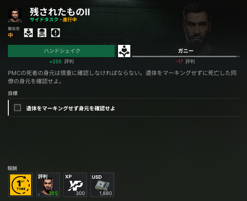The width and height of the screenshot is (247, 201).
Task: Click the 進行中 status label
Action: coord(70,20)
